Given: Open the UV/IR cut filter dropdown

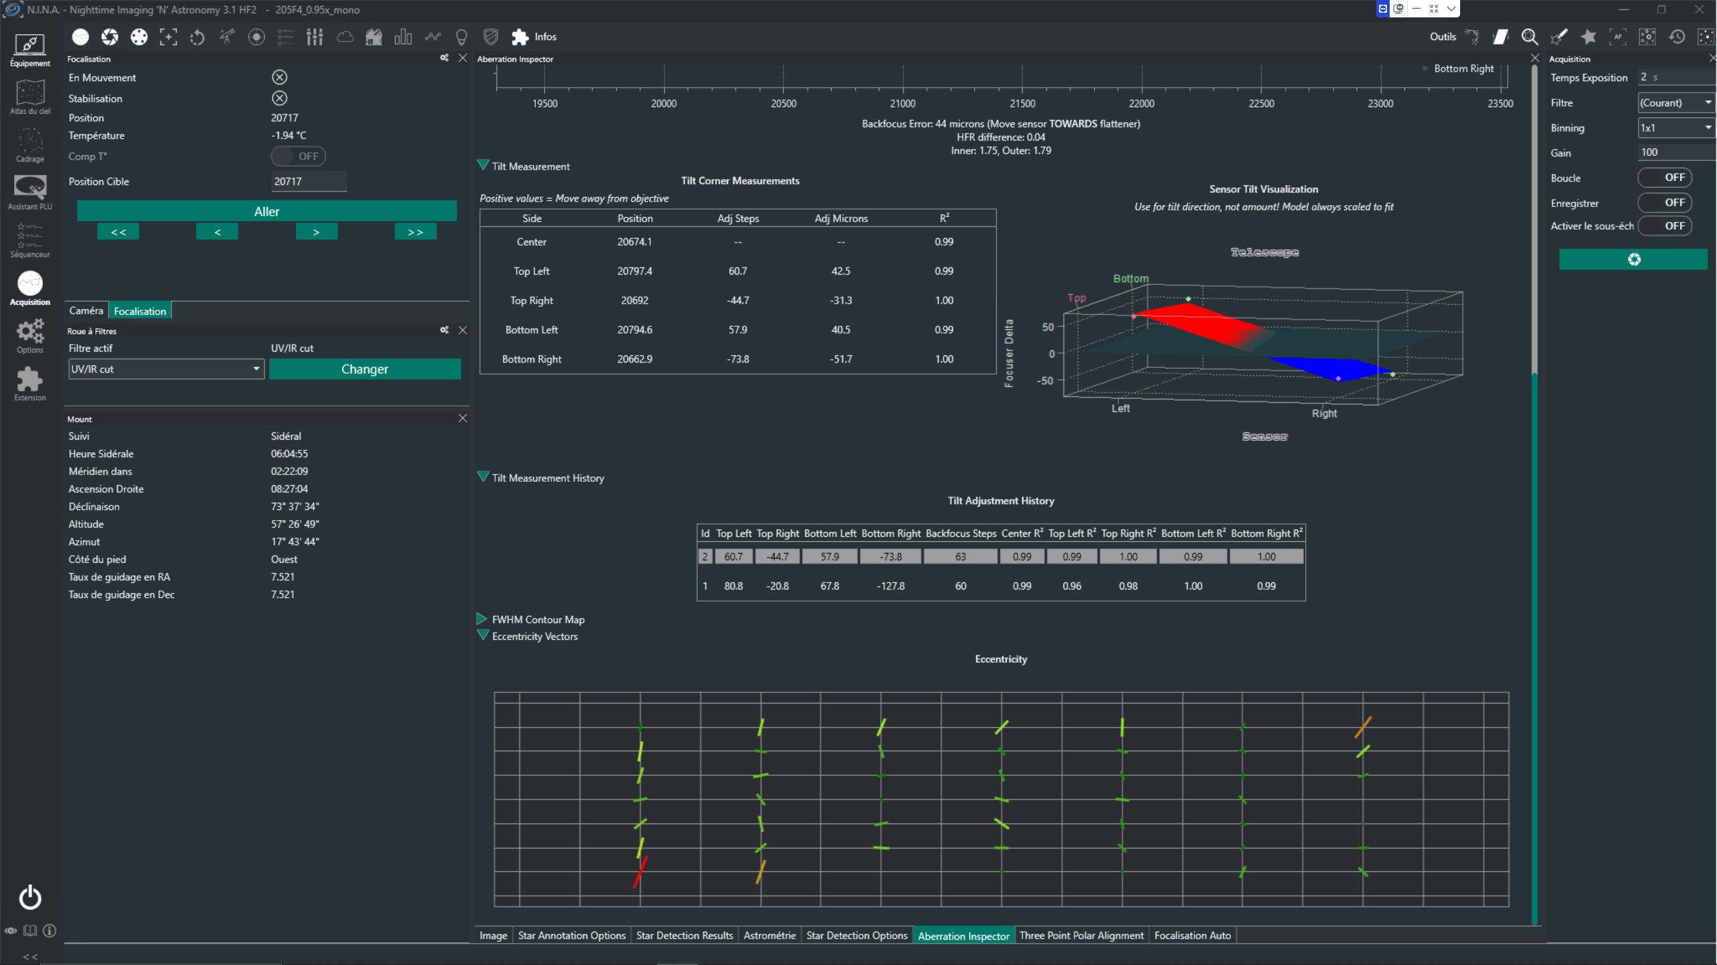Looking at the screenshot, I should pyautogui.click(x=166, y=369).
